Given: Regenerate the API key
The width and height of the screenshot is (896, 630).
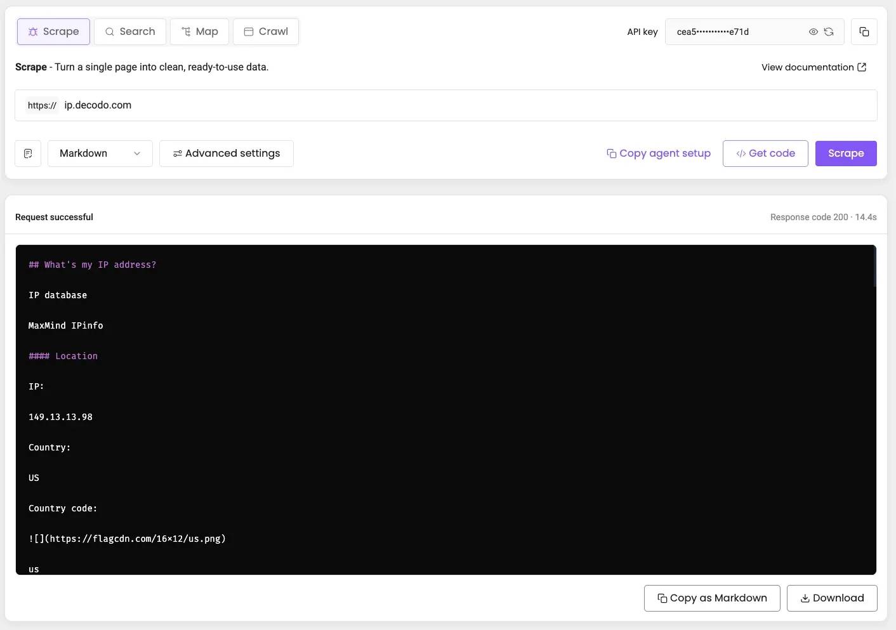Looking at the screenshot, I should [829, 32].
